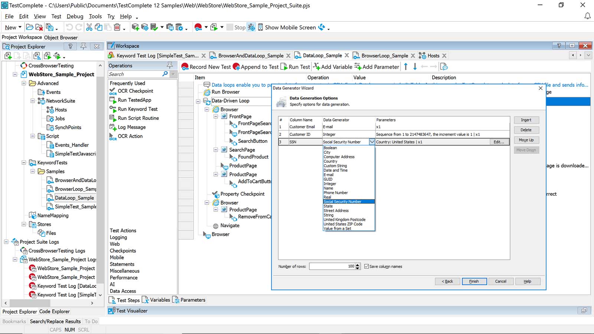Click the Finish button
This screenshot has width=594, height=334.
tap(474, 281)
